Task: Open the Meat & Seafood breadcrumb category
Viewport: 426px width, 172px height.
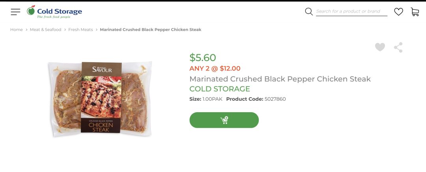Action: click(x=46, y=30)
